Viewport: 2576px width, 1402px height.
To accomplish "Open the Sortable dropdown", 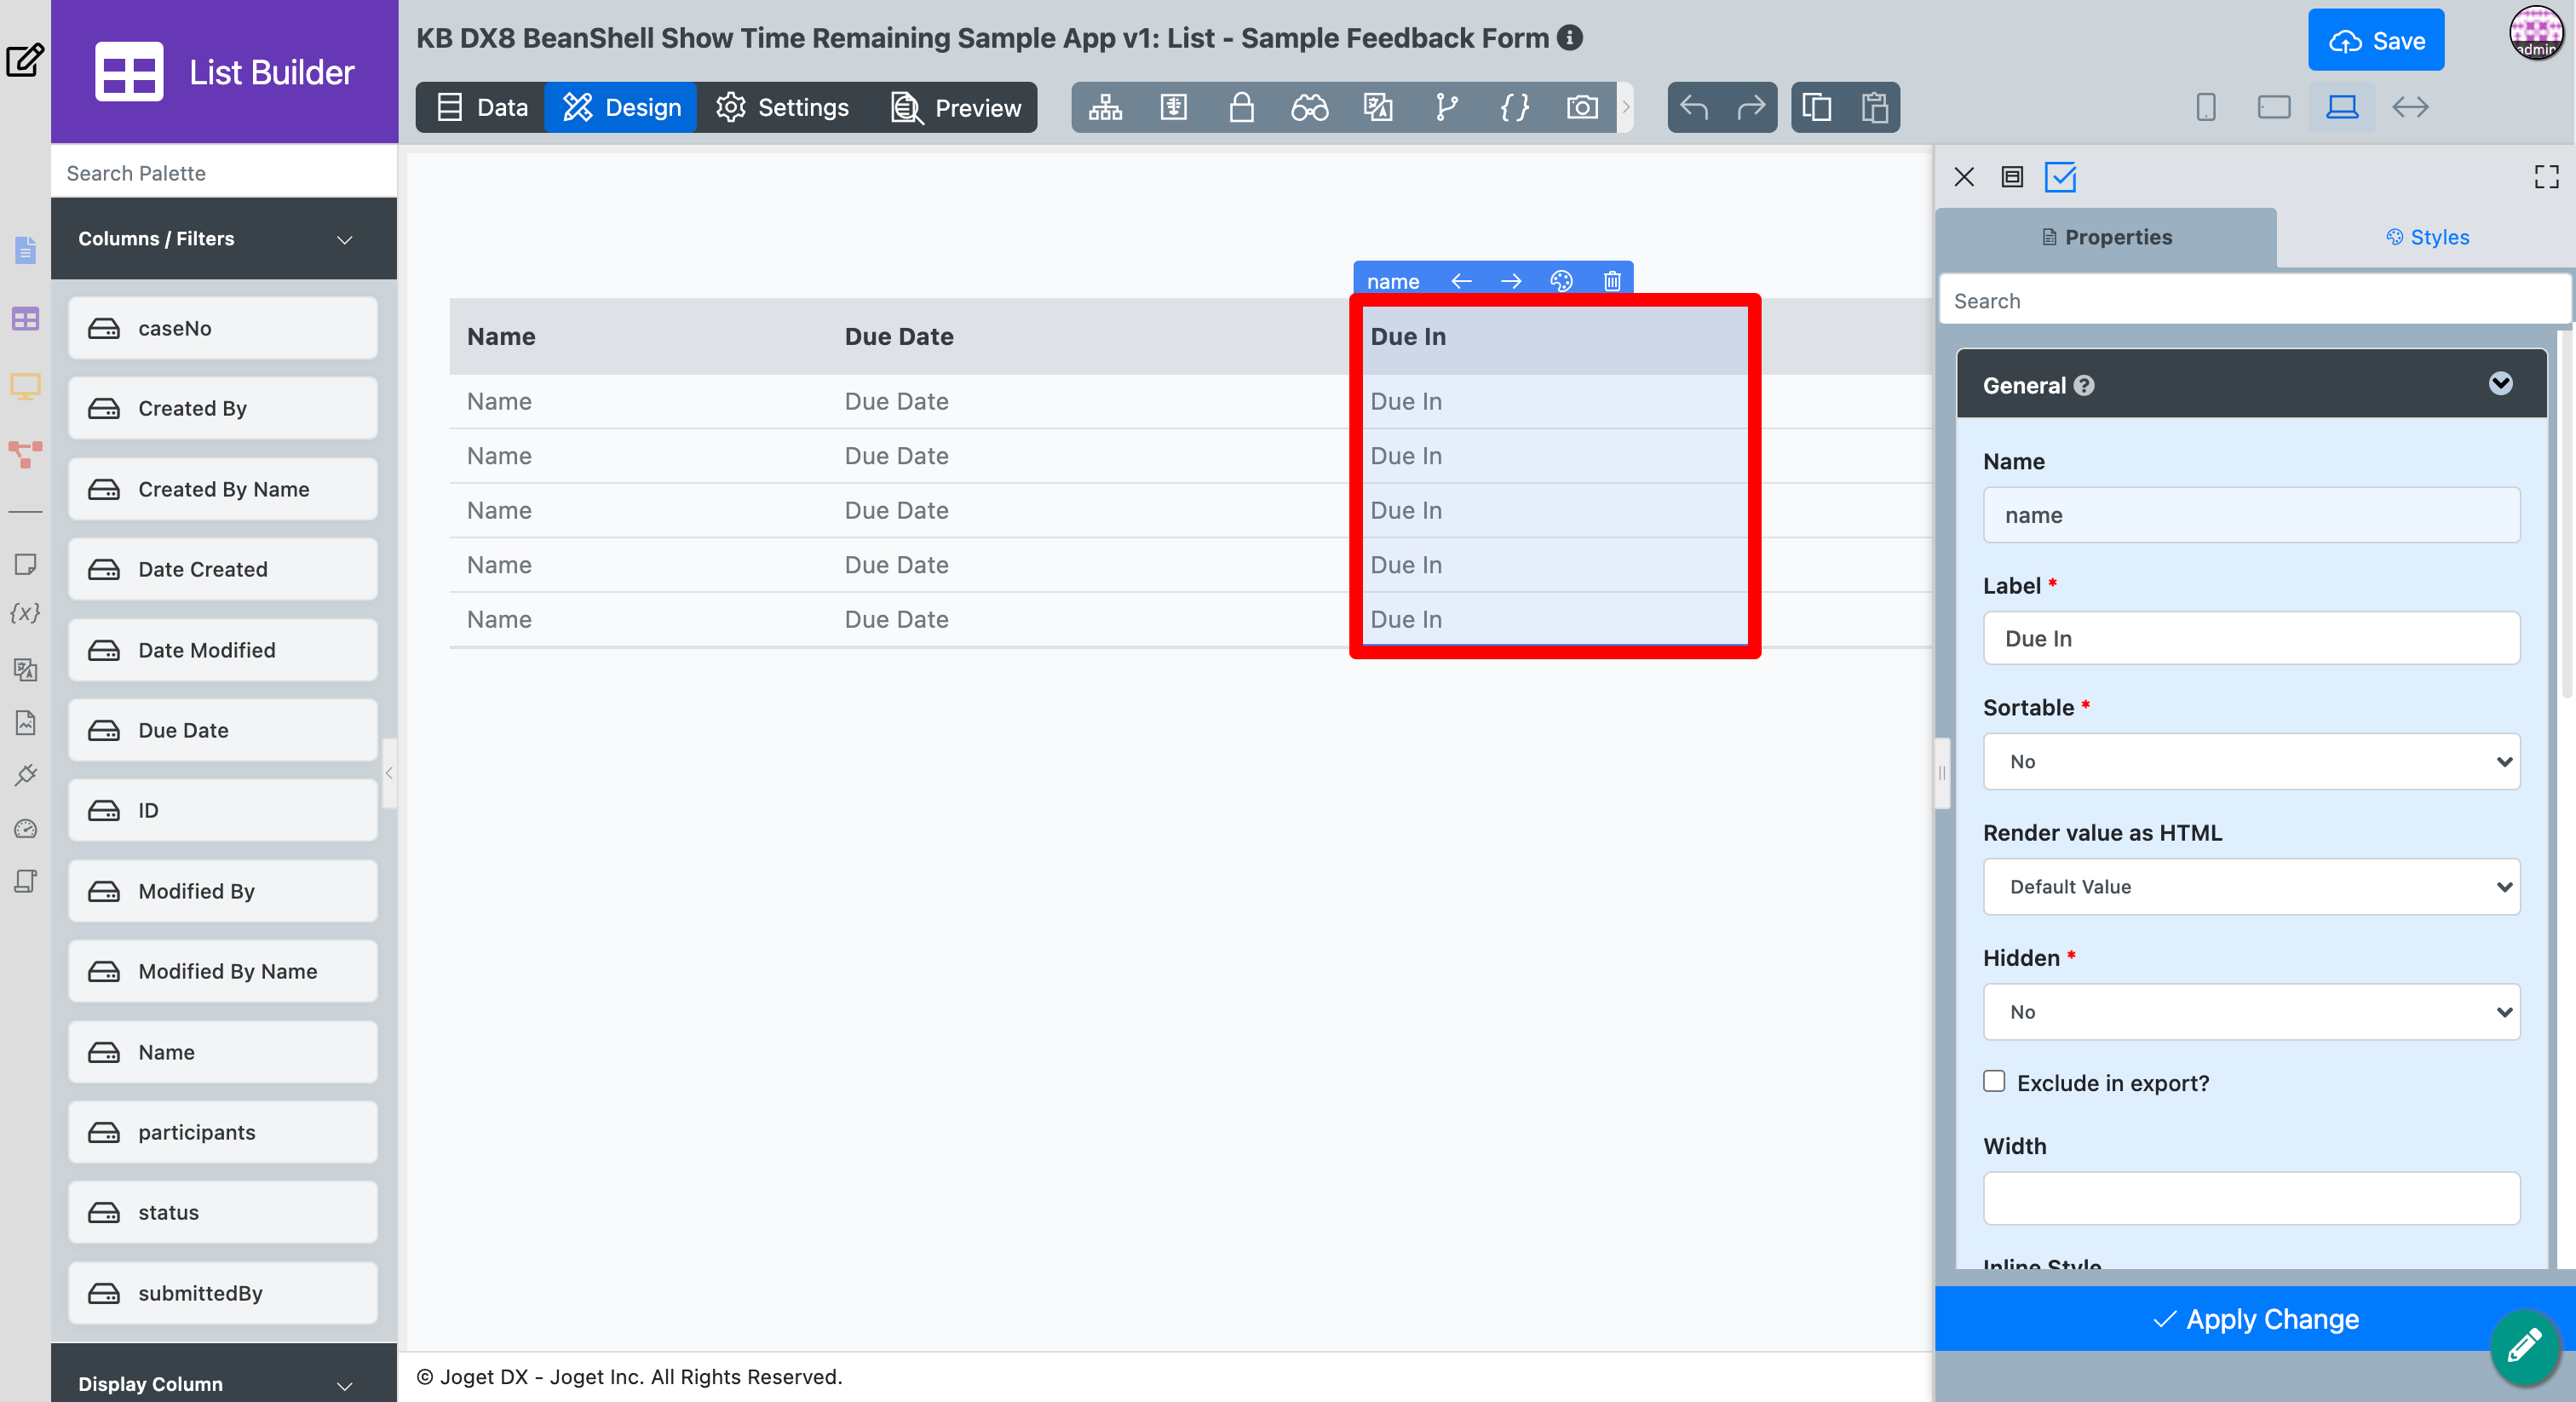I will coord(2251,762).
